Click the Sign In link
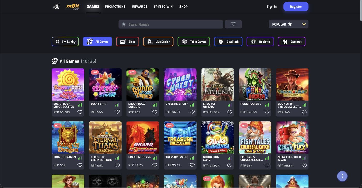 (x=272, y=7)
